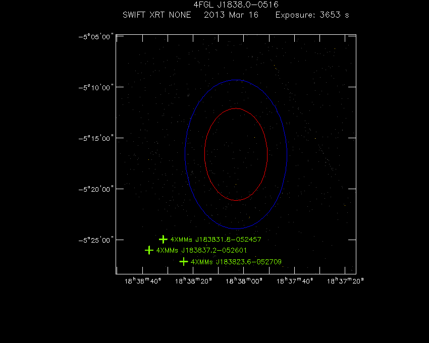Click the -5°05'00" declination axis label
The width and height of the screenshot is (429, 343).
(x=96, y=36)
